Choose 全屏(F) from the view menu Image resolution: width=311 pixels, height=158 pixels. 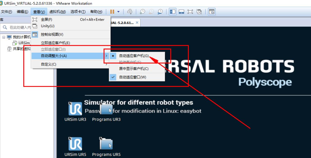click(x=71, y=20)
